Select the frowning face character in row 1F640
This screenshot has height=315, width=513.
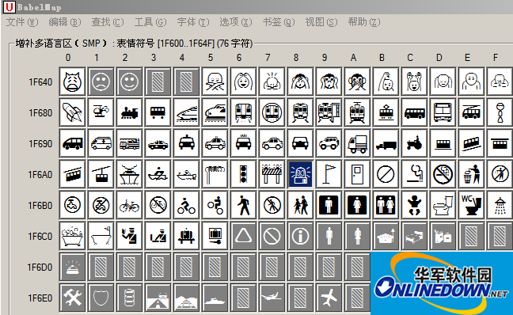[101, 82]
